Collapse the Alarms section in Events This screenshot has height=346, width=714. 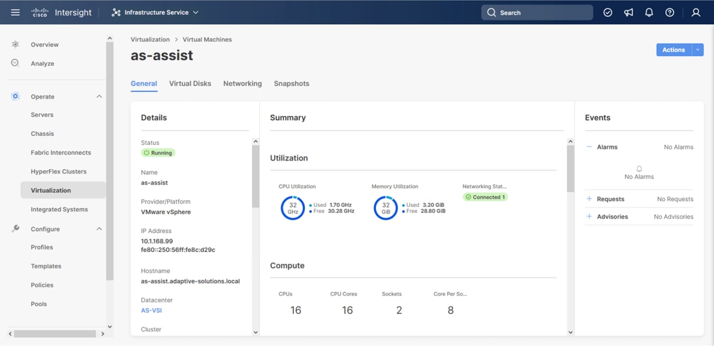(589, 147)
